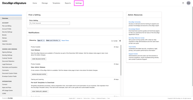Image resolution: width=193 pixels, height=100 pixels.
Task: Open Signing Settings
Action: (x=7, y=52)
